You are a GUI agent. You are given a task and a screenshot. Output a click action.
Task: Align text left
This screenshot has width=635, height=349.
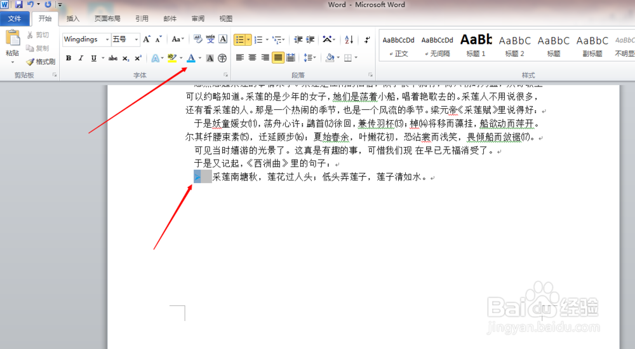click(x=240, y=58)
